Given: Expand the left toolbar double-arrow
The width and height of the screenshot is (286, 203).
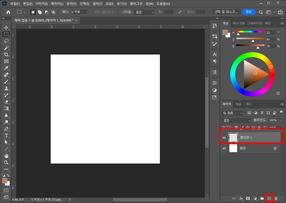Looking at the screenshot, I should [3, 18].
